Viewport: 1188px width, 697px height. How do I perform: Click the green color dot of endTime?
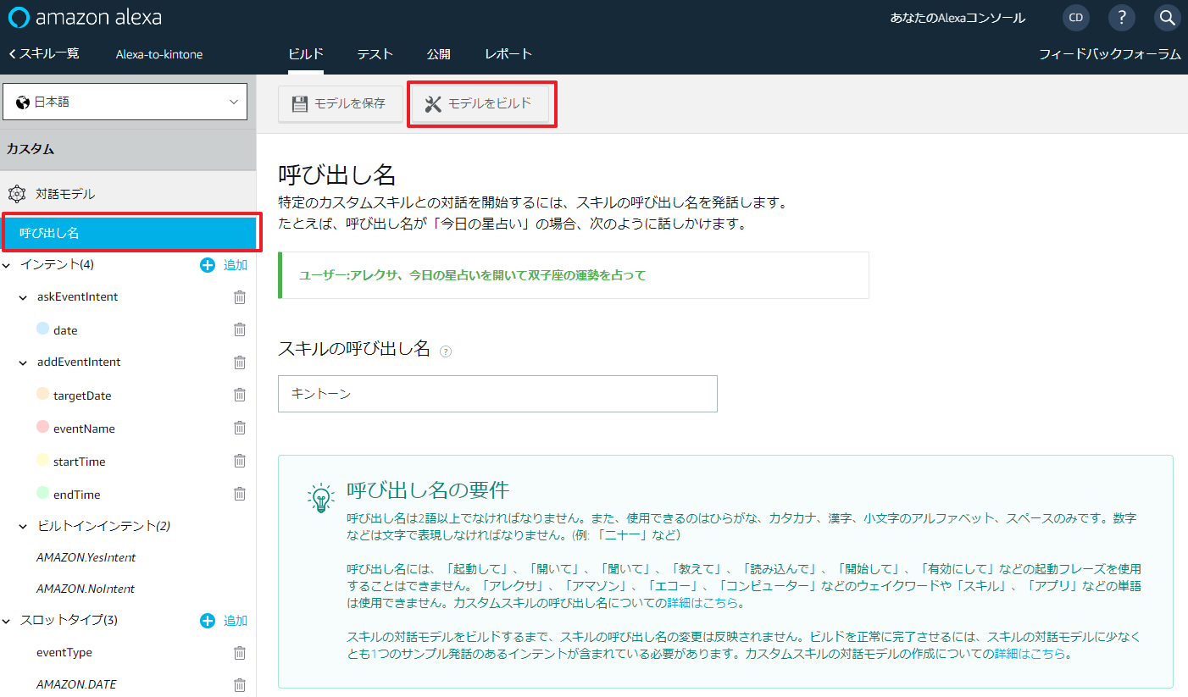(43, 493)
